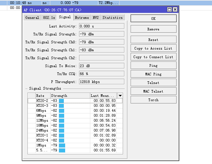Image resolution: width=212 pixels, height=164 pixels.
Task: Select the 24Mbps rate row
Action: (x=75, y=131)
